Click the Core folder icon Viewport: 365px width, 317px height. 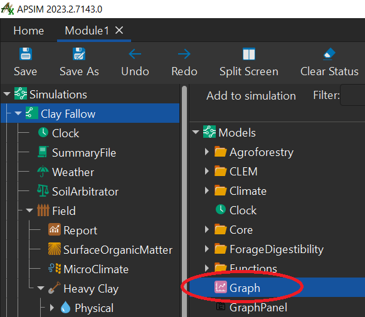click(221, 229)
